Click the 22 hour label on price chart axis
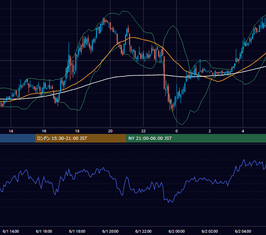This screenshot has height=235, width=266. pos(144,131)
